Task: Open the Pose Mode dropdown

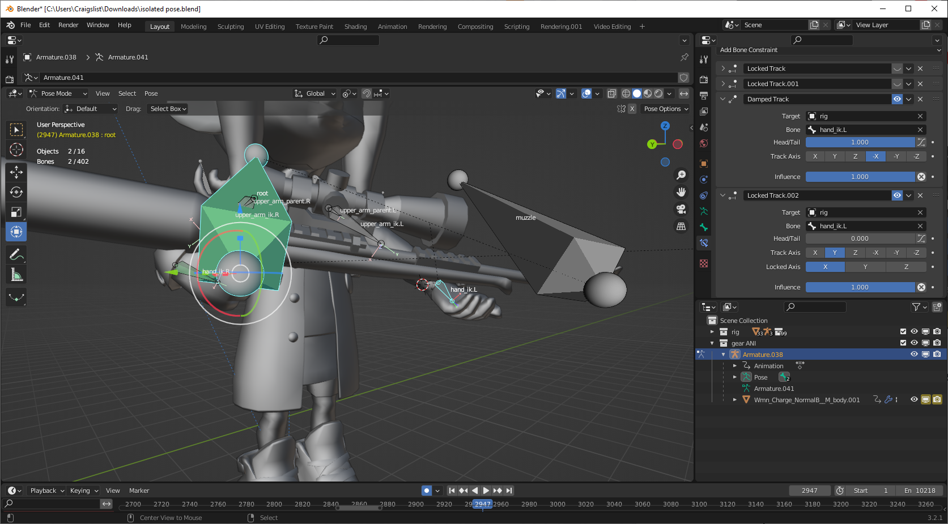Action: pyautogui.click(x=58, y=93)
